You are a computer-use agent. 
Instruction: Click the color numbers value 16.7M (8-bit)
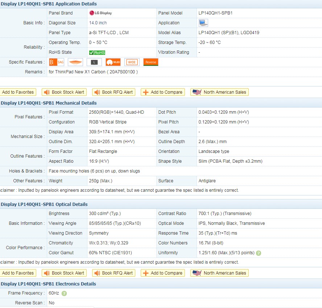coord(211,243)
